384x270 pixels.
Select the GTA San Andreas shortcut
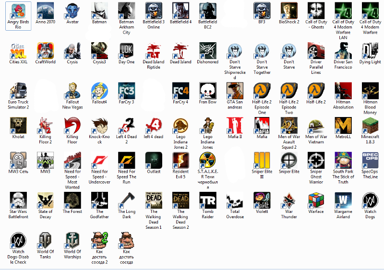pos(235,90)
